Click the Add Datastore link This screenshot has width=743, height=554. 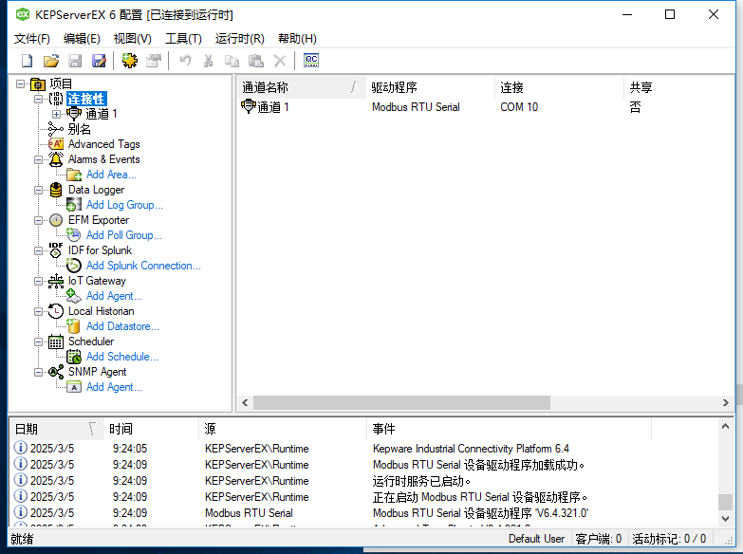point(122,326)
